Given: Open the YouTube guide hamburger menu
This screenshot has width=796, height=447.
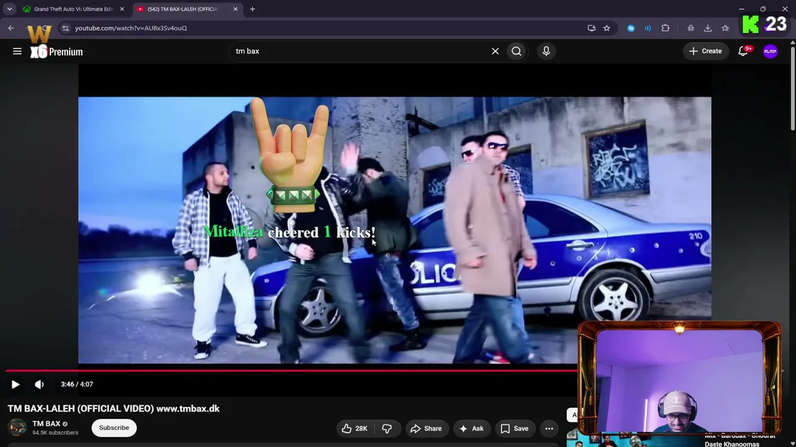Looking at the screenshot, I should [17, 52].
